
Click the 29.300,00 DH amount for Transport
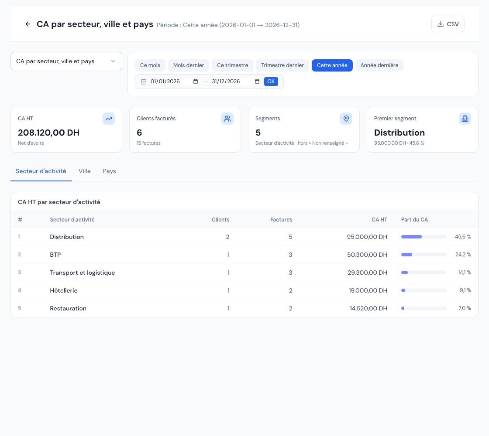[x=367, y=273]
